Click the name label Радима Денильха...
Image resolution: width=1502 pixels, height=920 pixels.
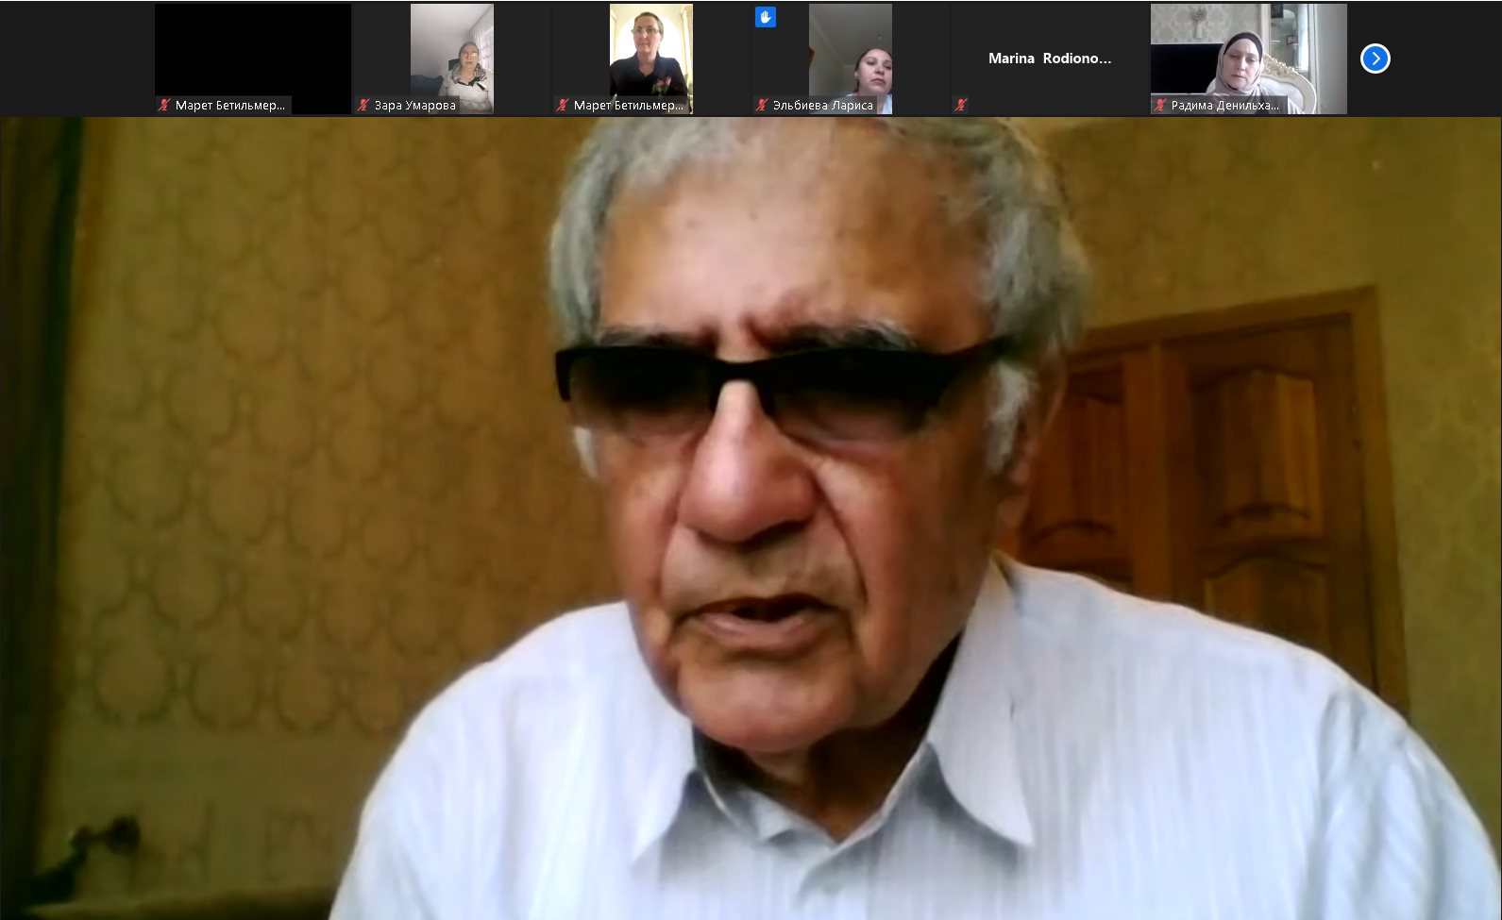(1224, 105)
